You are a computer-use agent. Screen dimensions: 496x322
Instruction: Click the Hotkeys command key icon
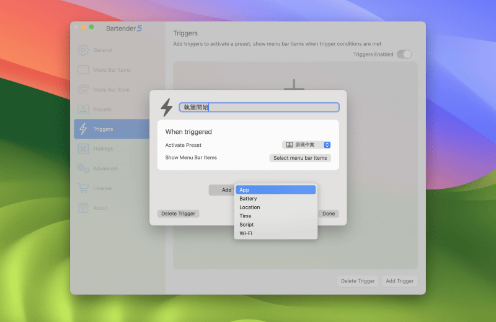click(83, 149)
